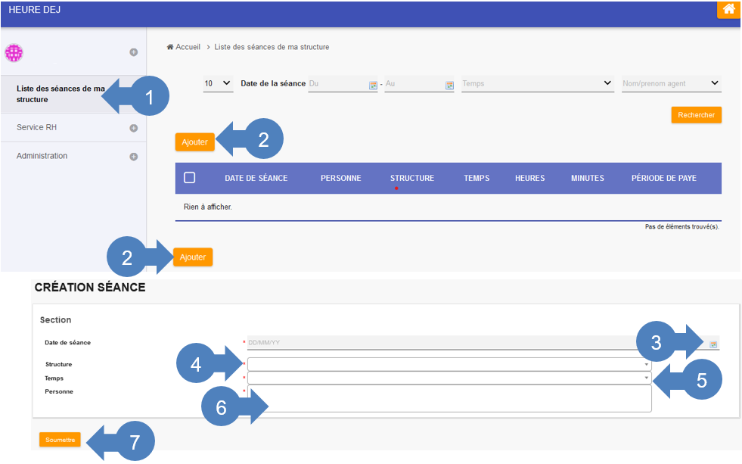Screen dimensions: 742x464
Task: Open calendar picker for Au date
Action: tap(449, 86)
